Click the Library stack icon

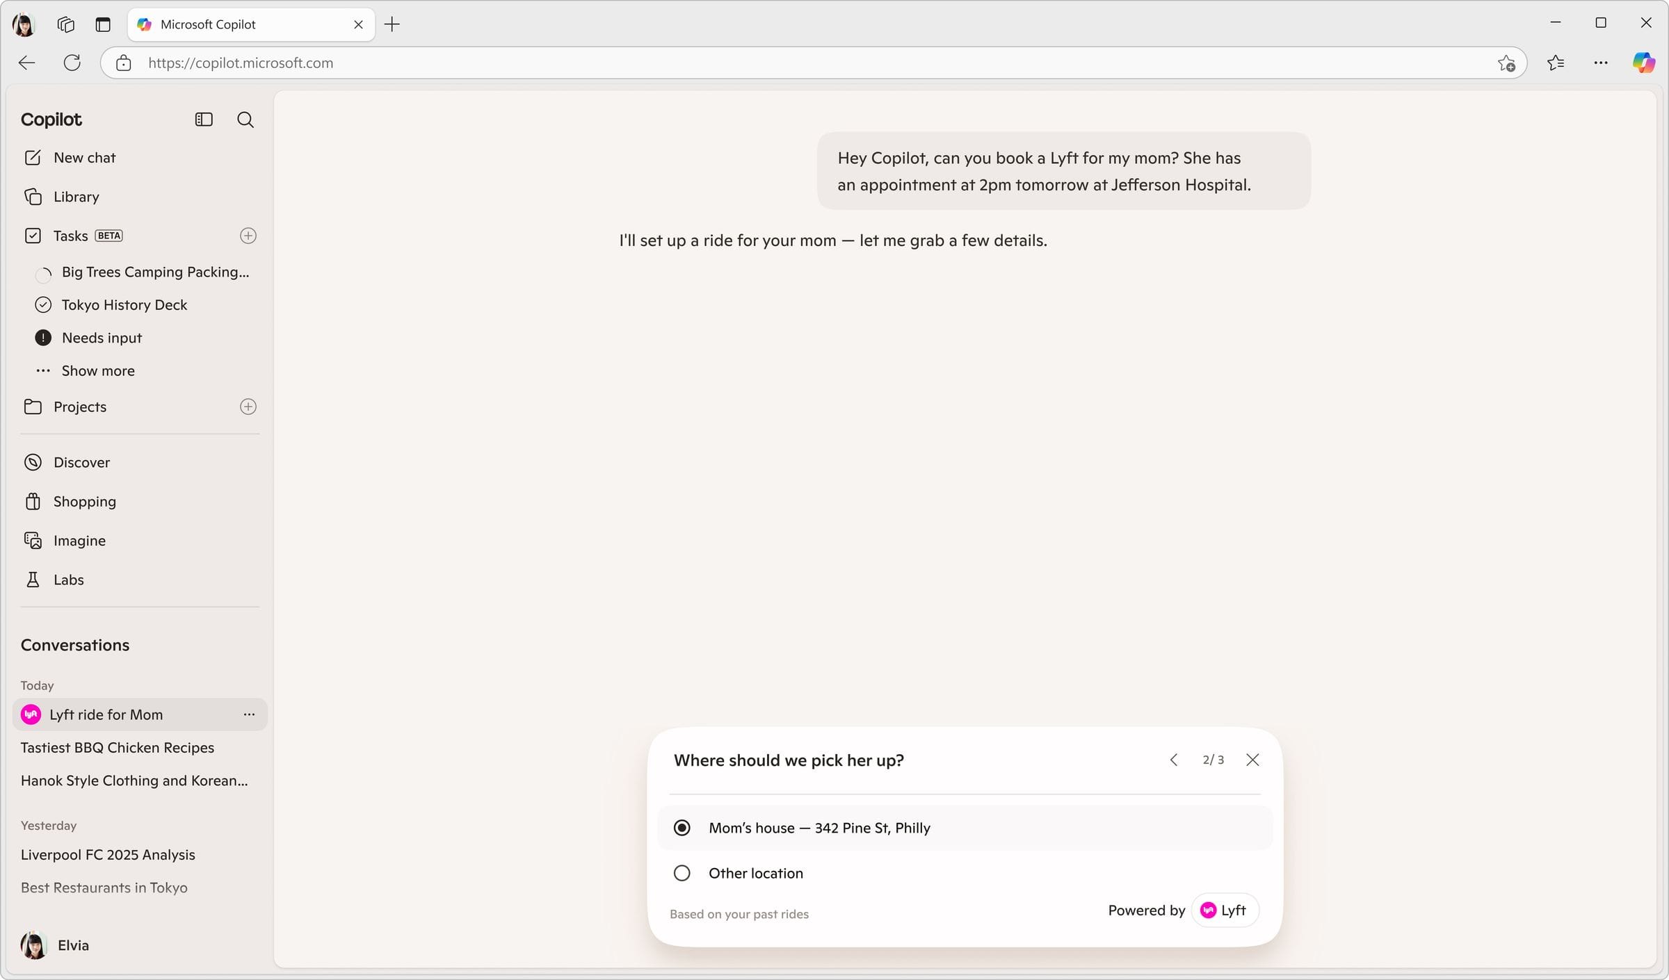(x=33, y=197)
